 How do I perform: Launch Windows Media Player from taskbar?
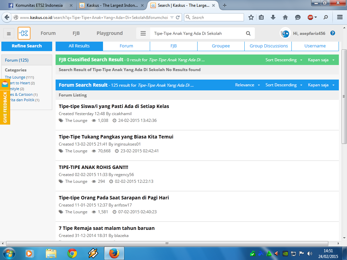coord(29,253)
